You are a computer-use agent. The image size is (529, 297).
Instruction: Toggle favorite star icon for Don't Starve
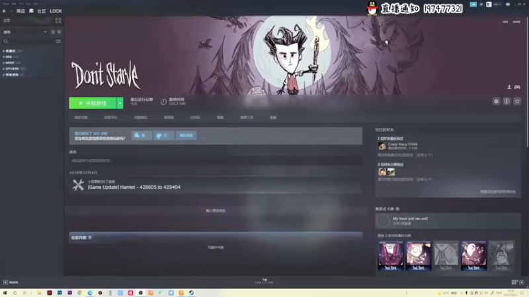pyautogui.click(x=517, y=102)
